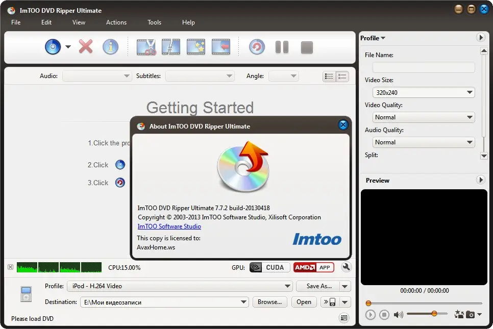Click the Profile panel scroll down arrow
The width and height of the screenshot is (493, 329).
click(484, 156)
